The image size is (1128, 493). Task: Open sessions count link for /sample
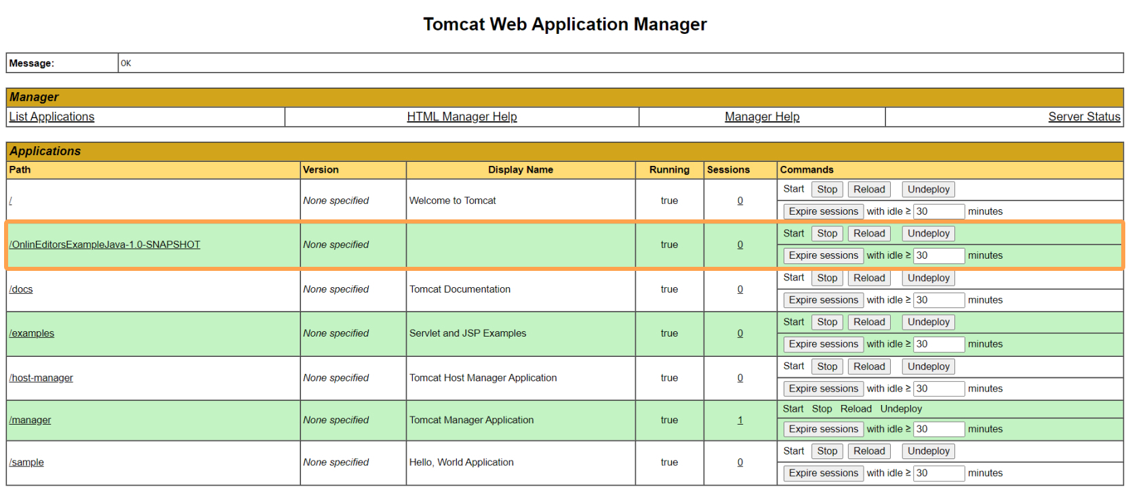[x=740, y=462]
